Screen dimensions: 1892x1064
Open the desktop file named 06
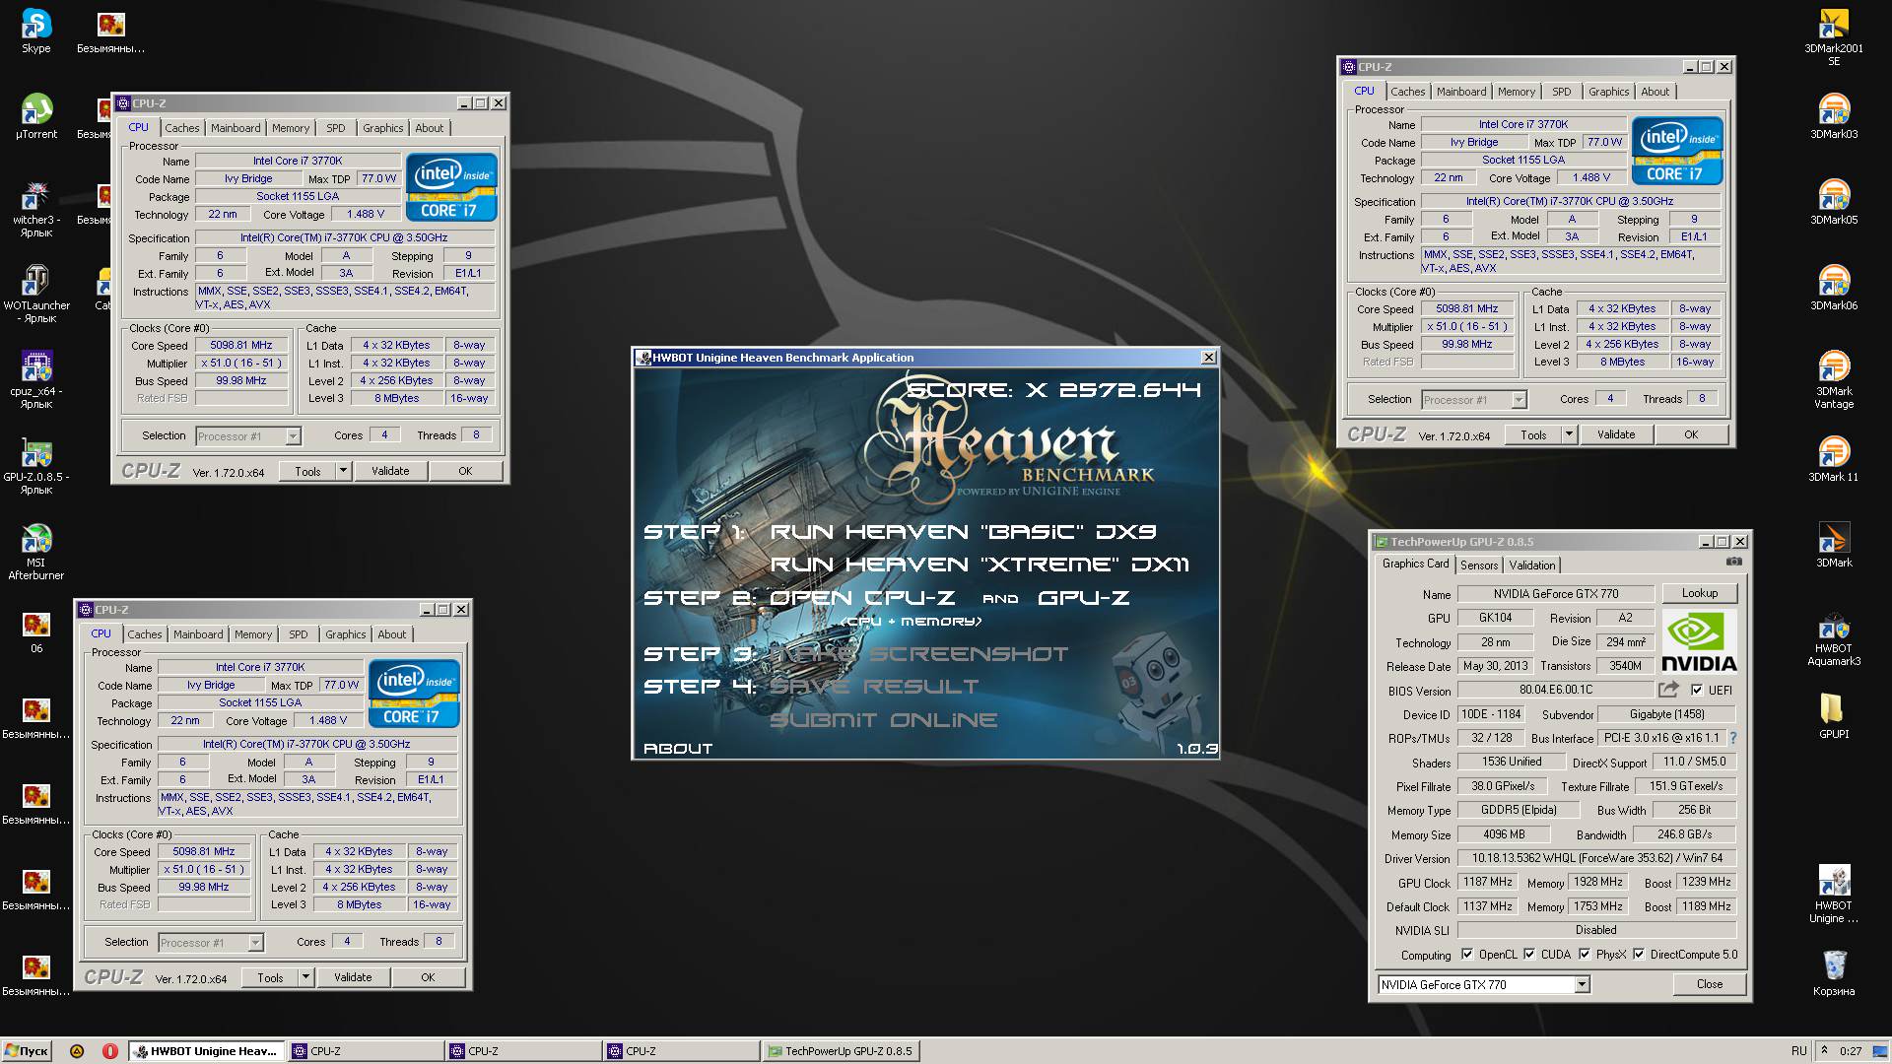36,632
